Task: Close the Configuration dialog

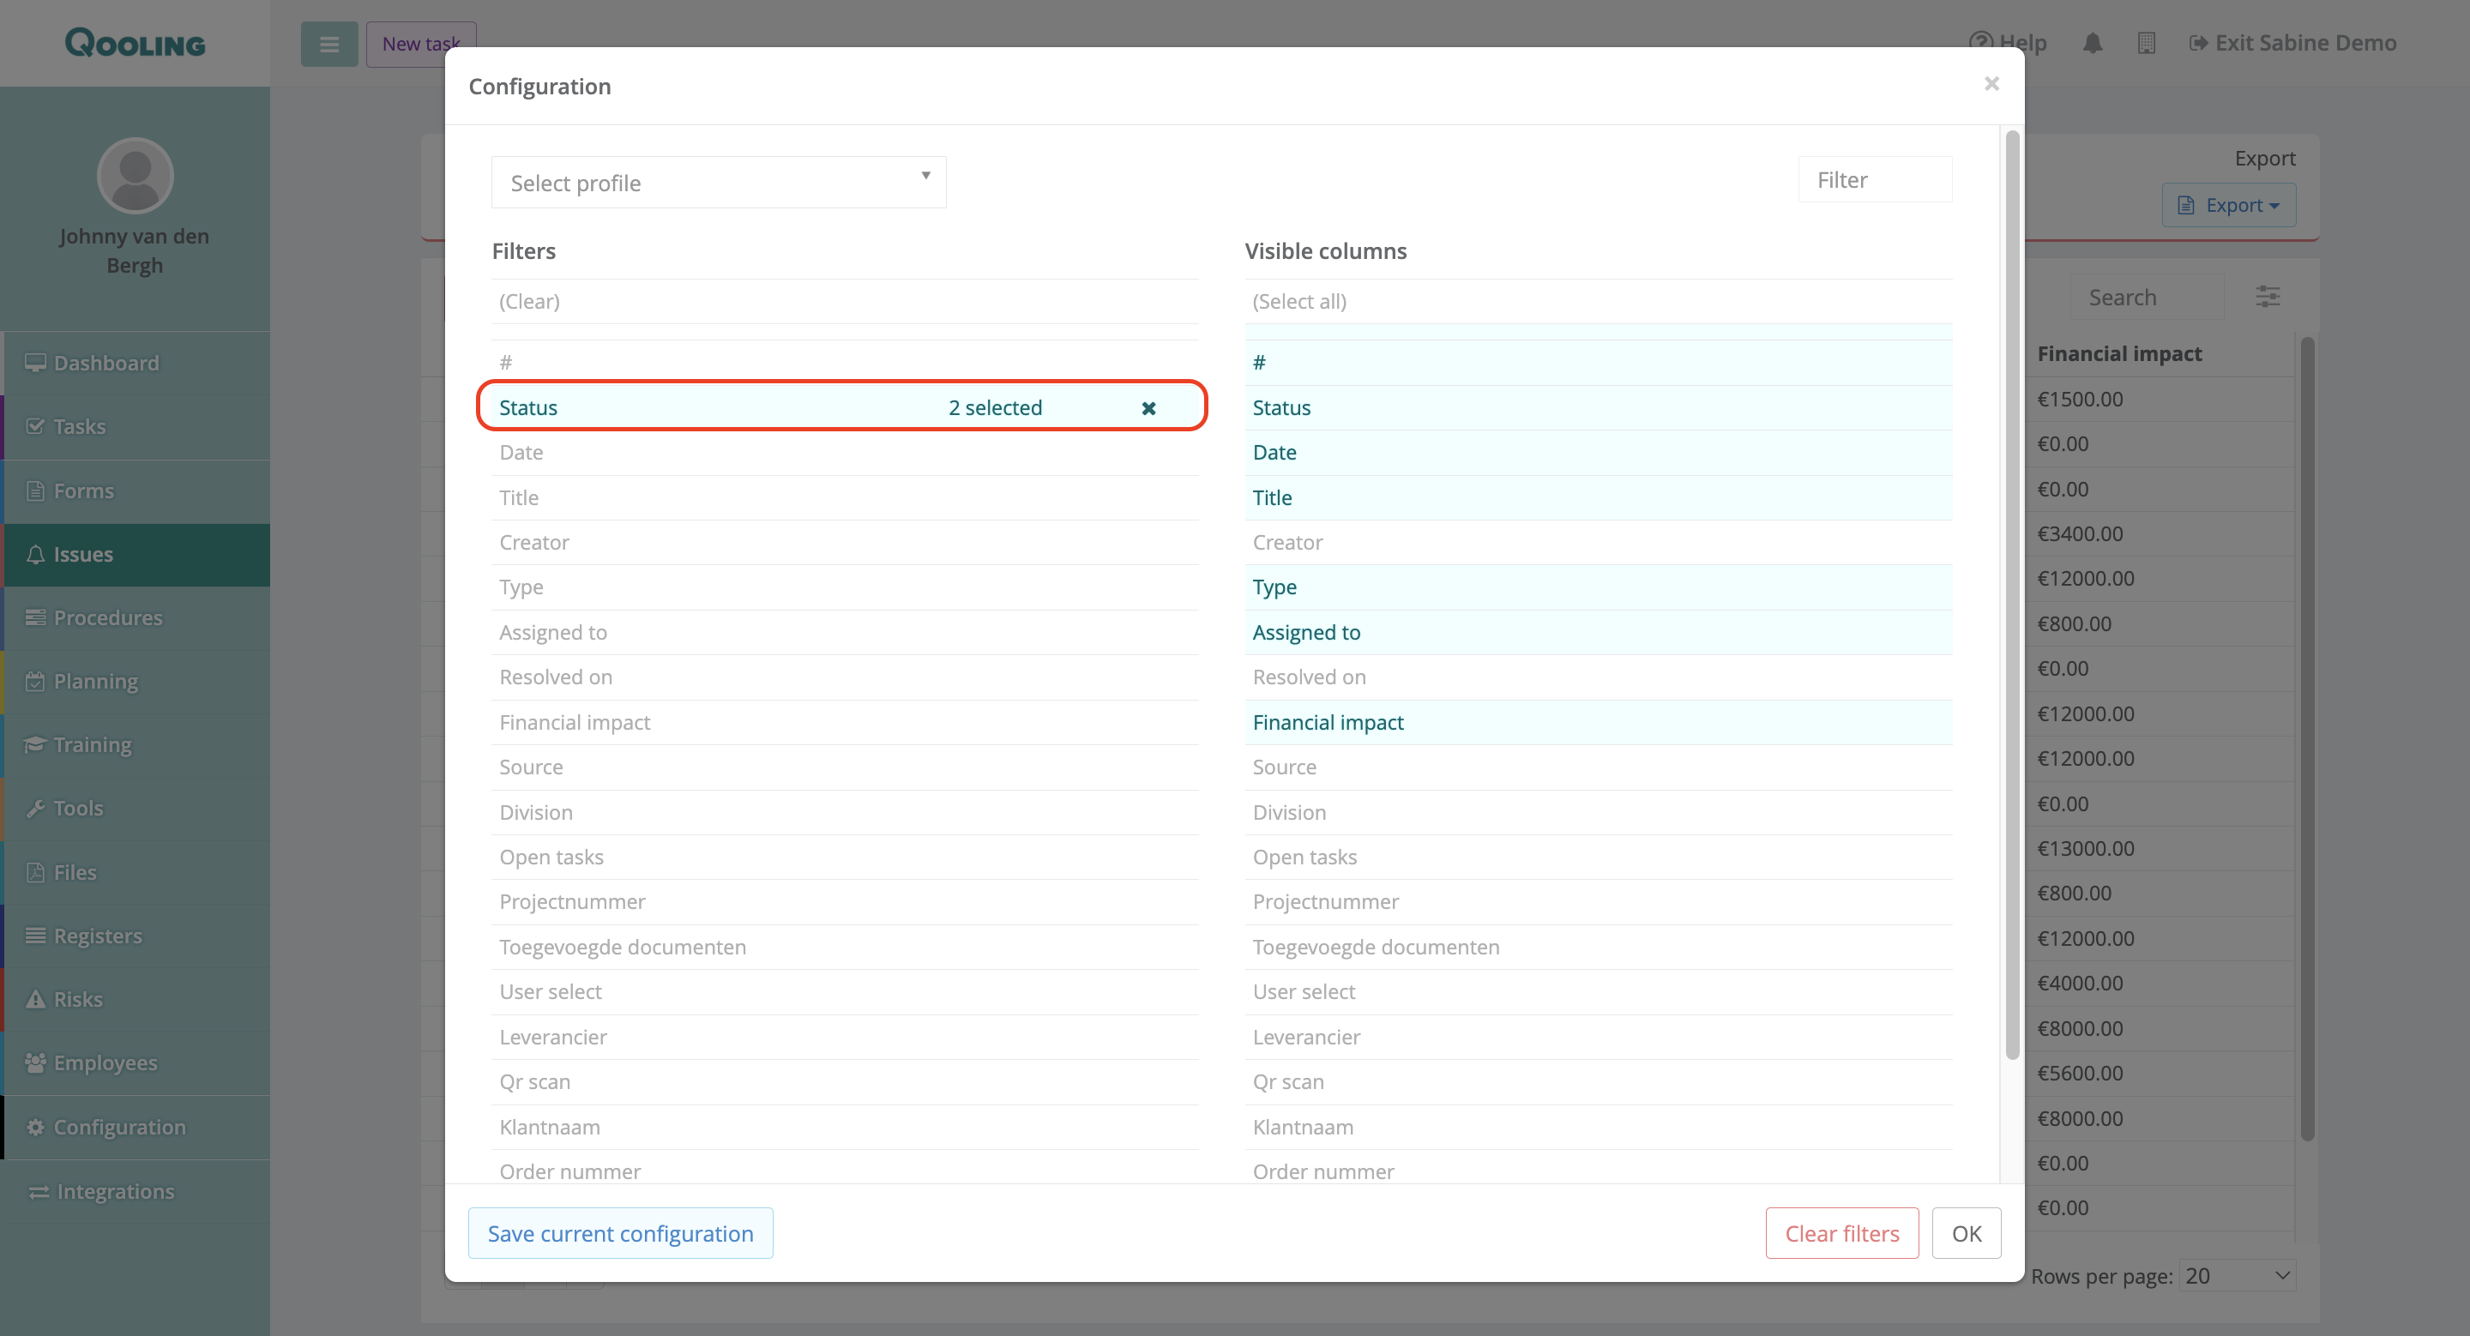Action: pyautogui.click(x=1991, y=84)
